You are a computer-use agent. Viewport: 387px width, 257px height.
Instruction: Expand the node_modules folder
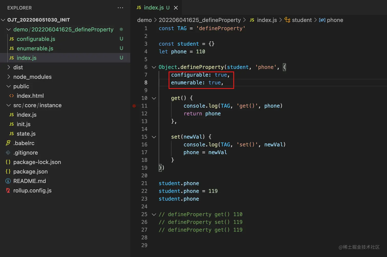[65, 77]
